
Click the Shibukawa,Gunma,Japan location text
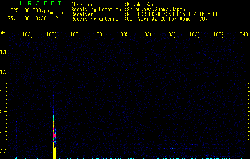(156, 10)
